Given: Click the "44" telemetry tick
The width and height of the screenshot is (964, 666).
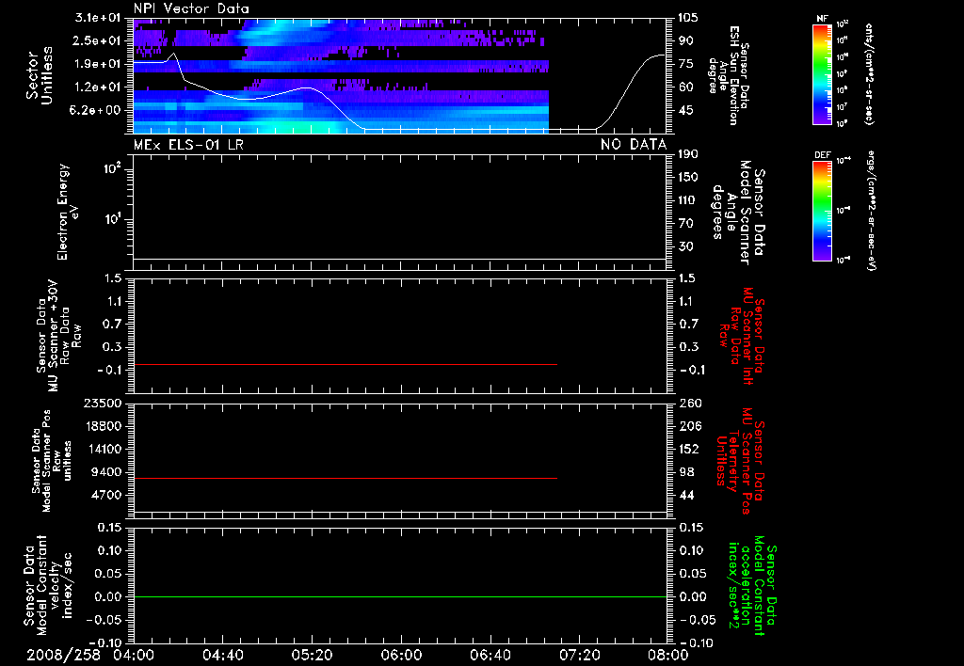Looking at the screenshot, I should (x=686, y=495).
